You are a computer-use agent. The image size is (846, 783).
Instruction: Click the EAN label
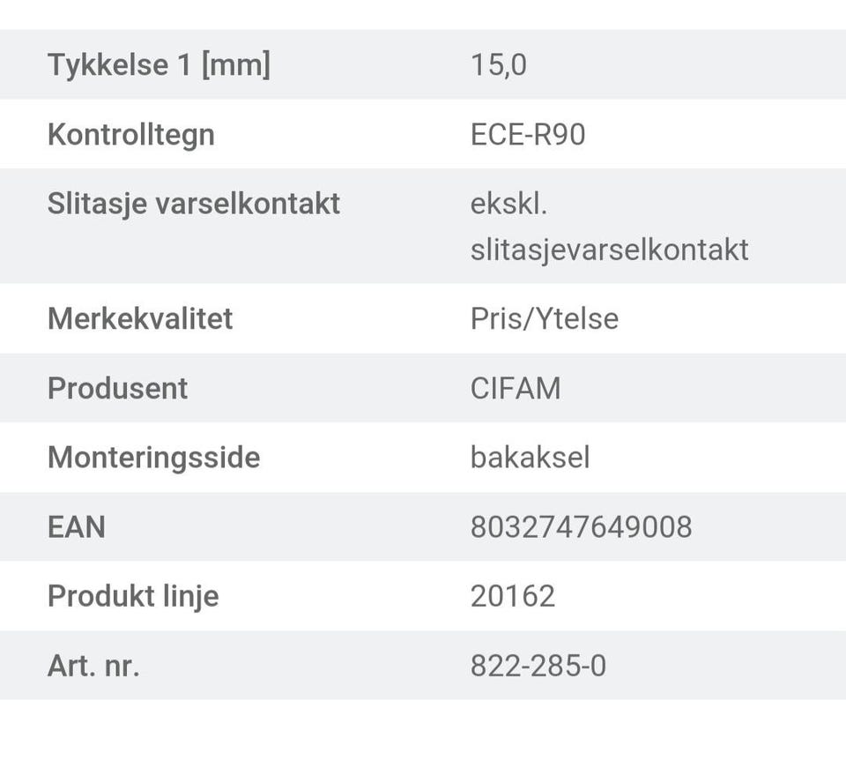[77, 527]
